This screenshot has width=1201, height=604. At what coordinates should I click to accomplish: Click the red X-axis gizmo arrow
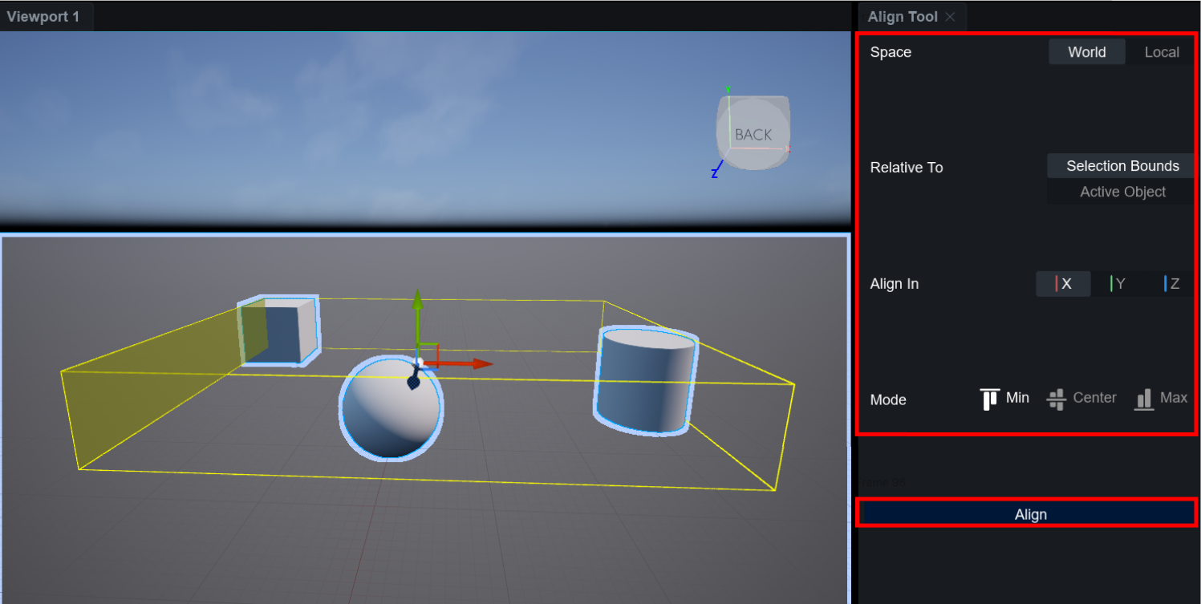tap(480, 363)
